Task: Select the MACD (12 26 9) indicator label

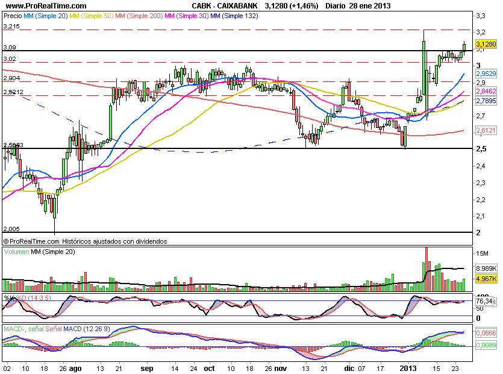Action: (x=87, y=329)
